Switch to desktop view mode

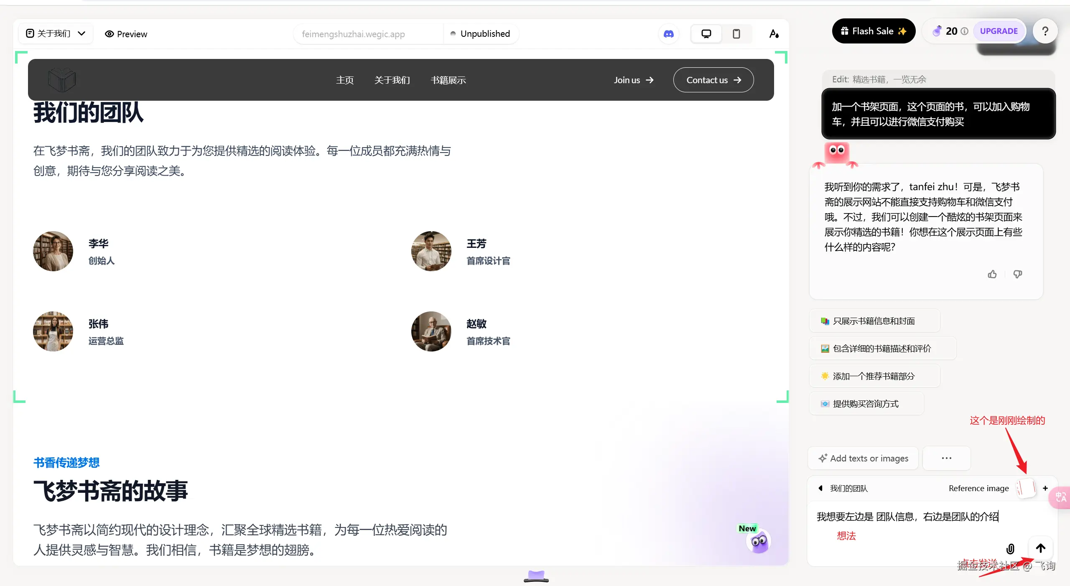(x=706, y=34)
